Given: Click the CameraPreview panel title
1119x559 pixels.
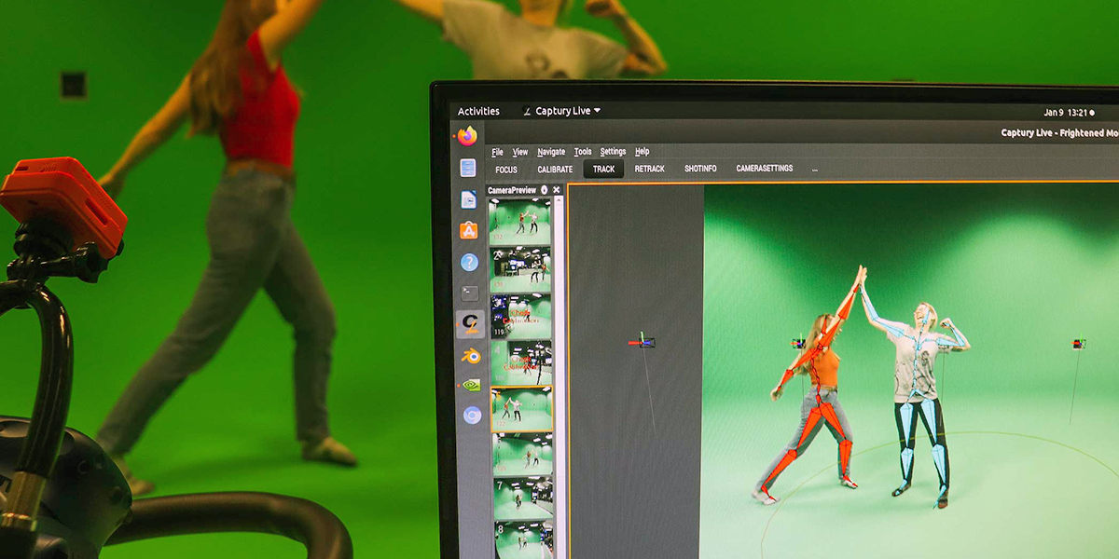Looking at the screenshot, I should point(512,190).
